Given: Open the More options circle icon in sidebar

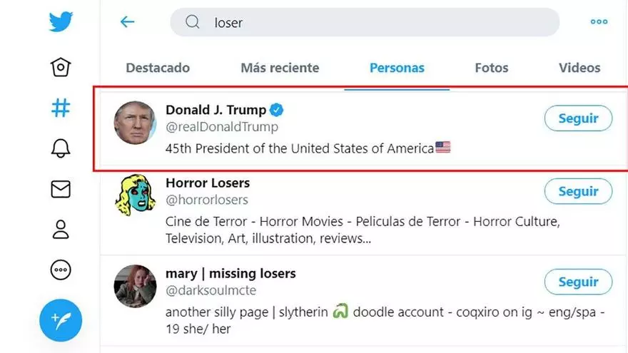Looking at the screenshot, I should point(61,270).
